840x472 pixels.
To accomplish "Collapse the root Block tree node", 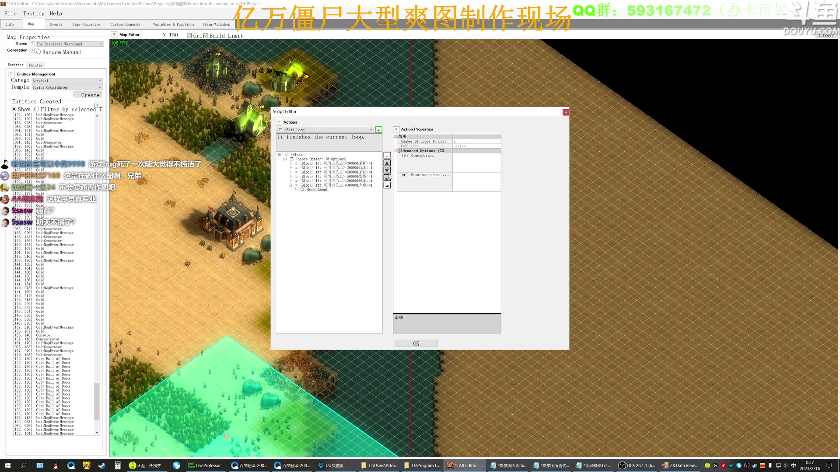I will pyautogui.click(x=280, y=155).
